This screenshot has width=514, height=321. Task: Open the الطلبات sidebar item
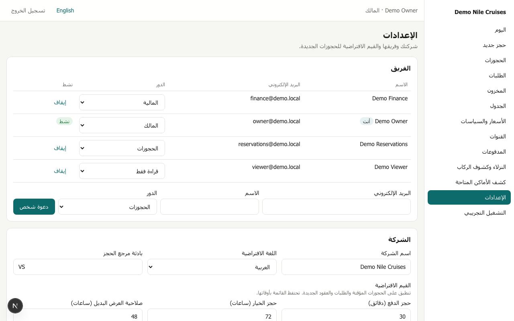(x=469, y=75)
